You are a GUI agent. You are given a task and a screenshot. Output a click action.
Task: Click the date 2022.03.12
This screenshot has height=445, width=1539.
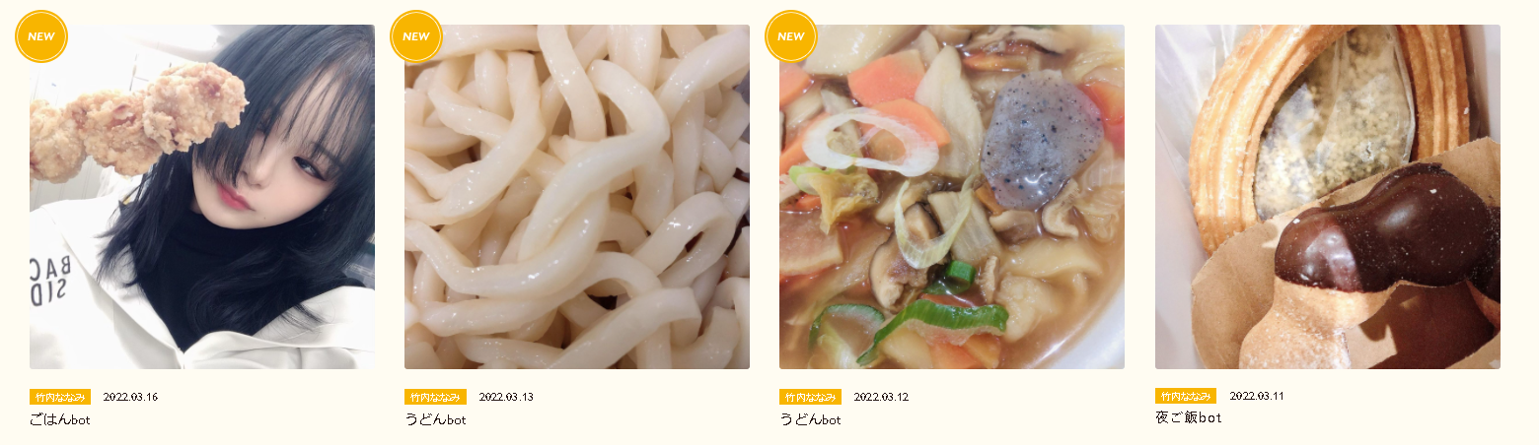pyautogui.click(x=880, y=397)
